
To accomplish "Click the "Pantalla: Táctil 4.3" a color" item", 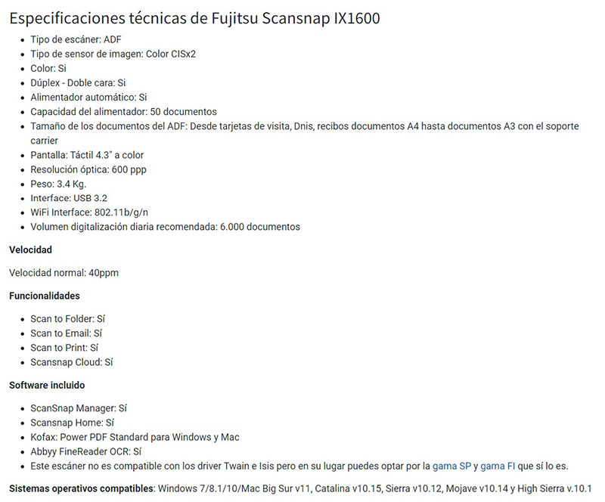I will pos(87,155).
